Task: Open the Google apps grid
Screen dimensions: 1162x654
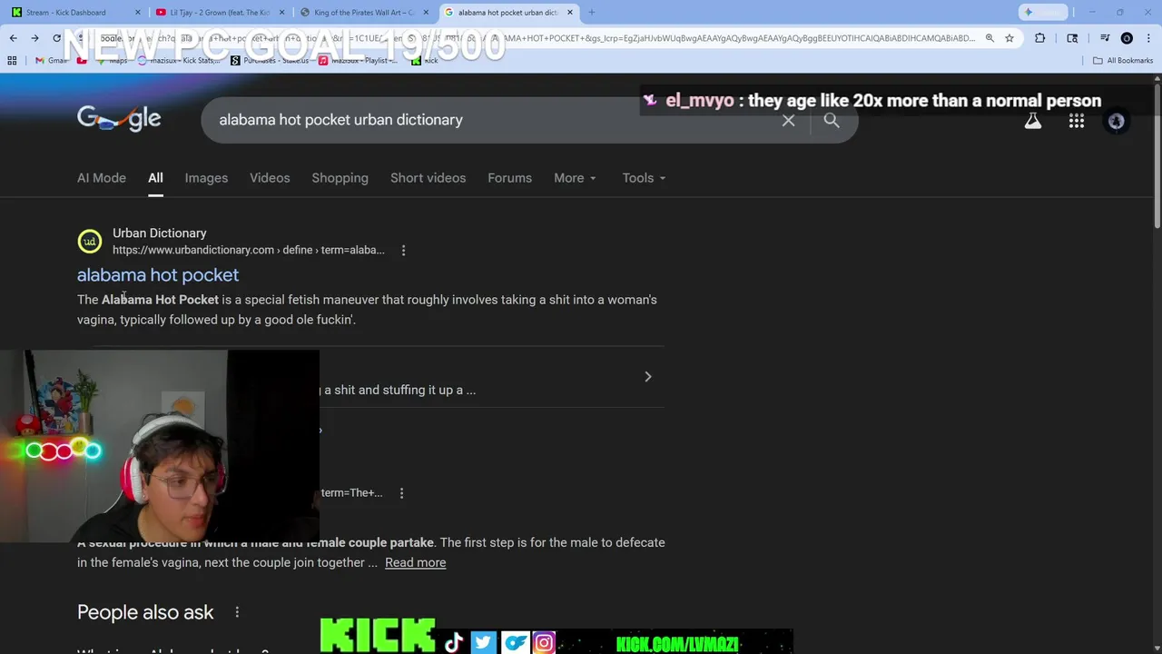Action: (1077, 121)
